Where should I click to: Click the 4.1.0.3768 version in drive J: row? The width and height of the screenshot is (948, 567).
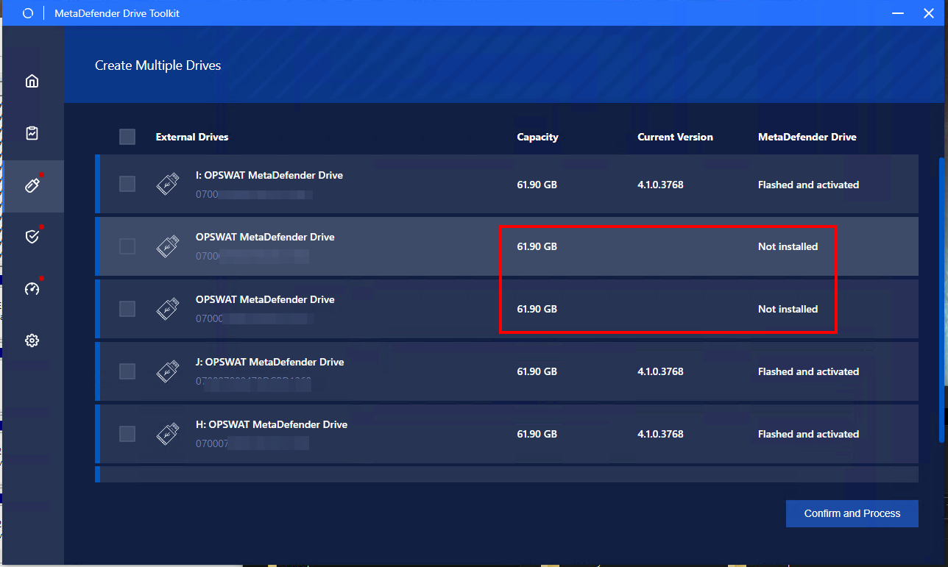(660, 371)
